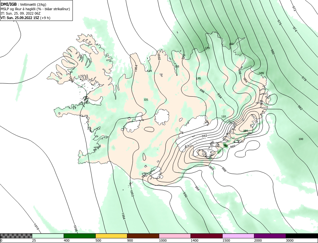Click the 'MSLP og líkur á hagléli' subtitle line
The width and height of the screenshot is (318, 243).
[x=35, y=9]
